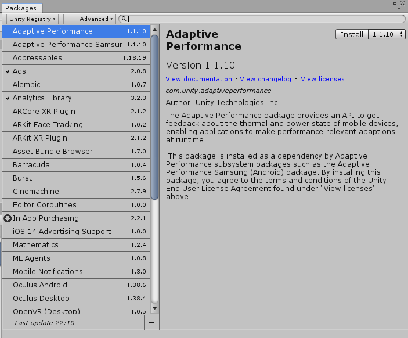Select the Alembic package

(76, 85)
